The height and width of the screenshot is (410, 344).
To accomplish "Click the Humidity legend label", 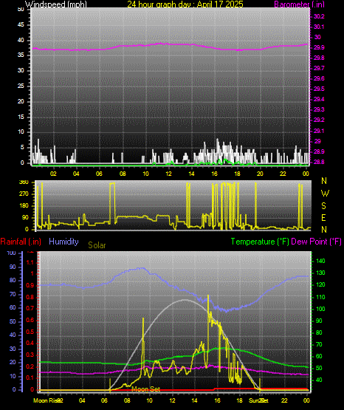I will click(x=63, y=242).
